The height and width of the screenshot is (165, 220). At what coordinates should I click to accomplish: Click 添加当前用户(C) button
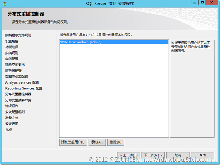tap(73, 142)
